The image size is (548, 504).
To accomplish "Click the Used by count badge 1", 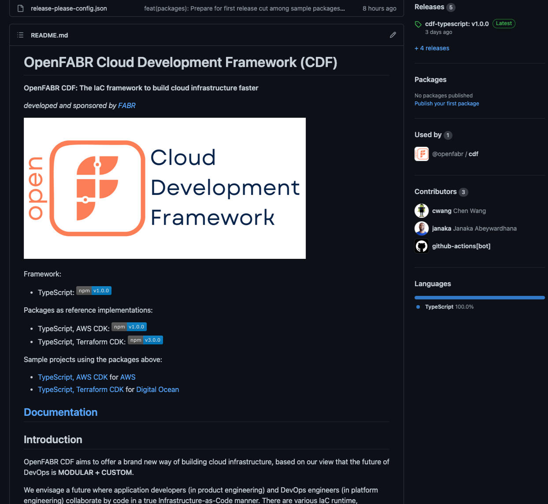I will [x=448, y=135].
